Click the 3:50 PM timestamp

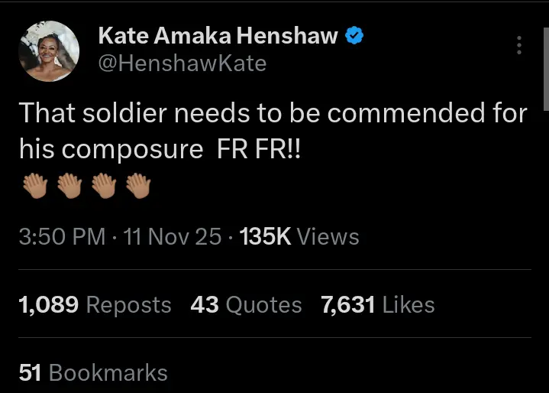click(x=62, y=237)
